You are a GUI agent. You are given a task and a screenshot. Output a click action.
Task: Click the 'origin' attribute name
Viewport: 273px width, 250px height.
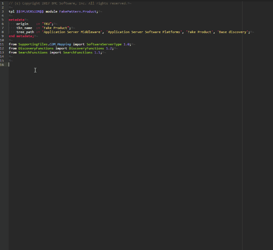22,24
